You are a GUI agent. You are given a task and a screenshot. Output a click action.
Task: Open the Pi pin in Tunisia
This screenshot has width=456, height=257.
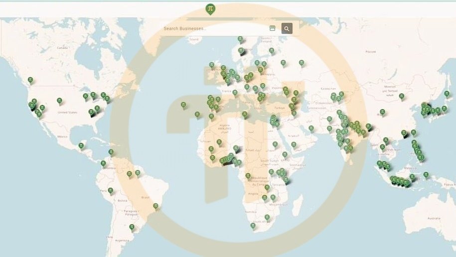245,115
